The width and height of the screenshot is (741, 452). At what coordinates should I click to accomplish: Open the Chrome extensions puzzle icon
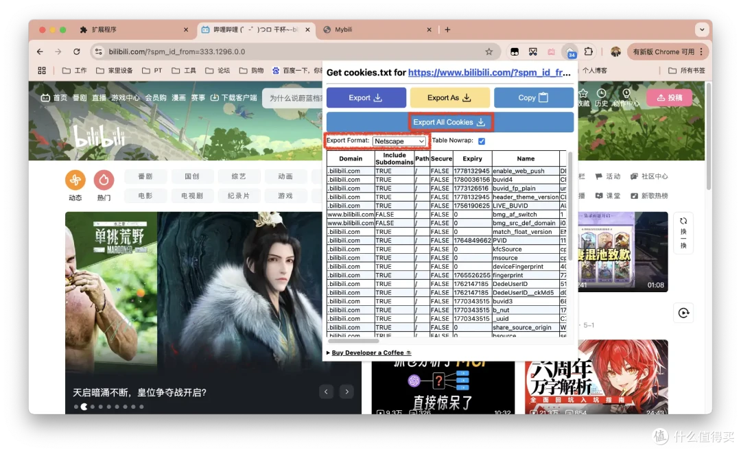point(588,51)
